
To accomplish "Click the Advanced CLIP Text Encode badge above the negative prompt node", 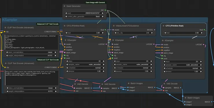I will [48, 60].
